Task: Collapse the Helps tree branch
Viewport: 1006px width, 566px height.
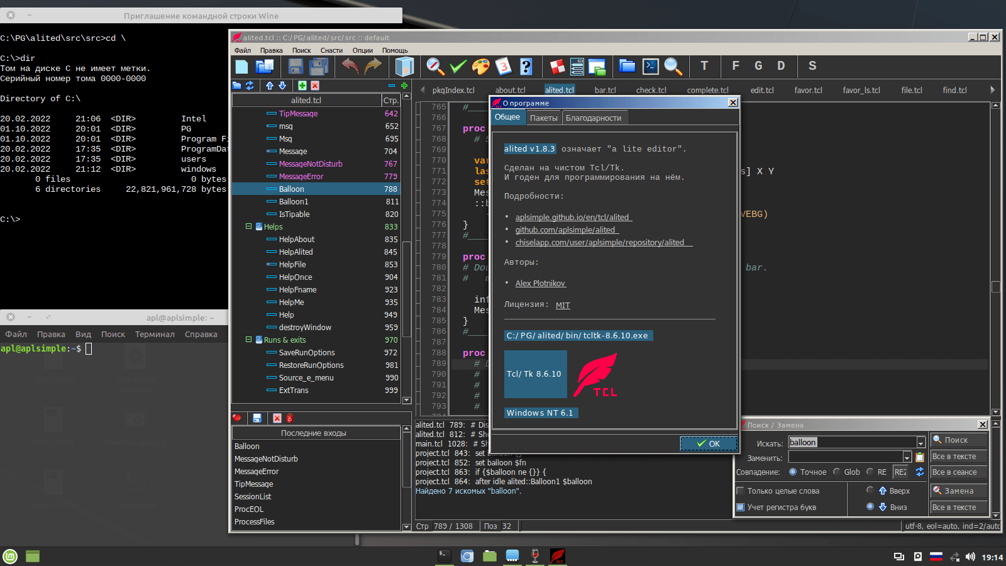Action: 248,226
